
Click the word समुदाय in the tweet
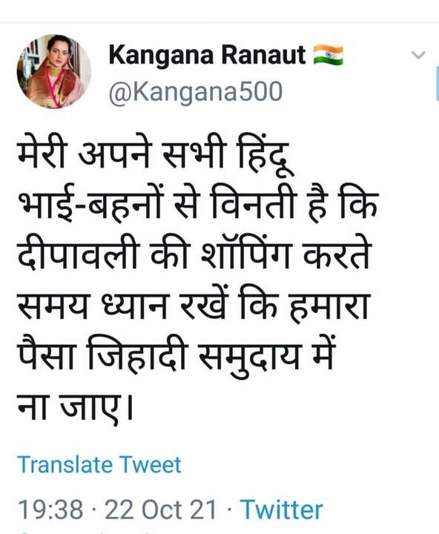[249, 358]
